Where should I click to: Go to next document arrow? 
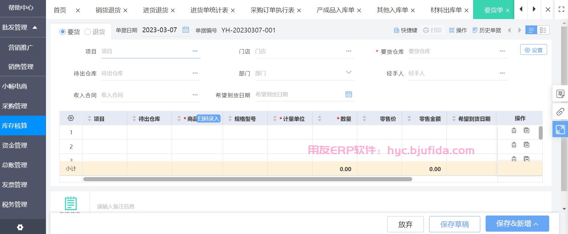520,30
